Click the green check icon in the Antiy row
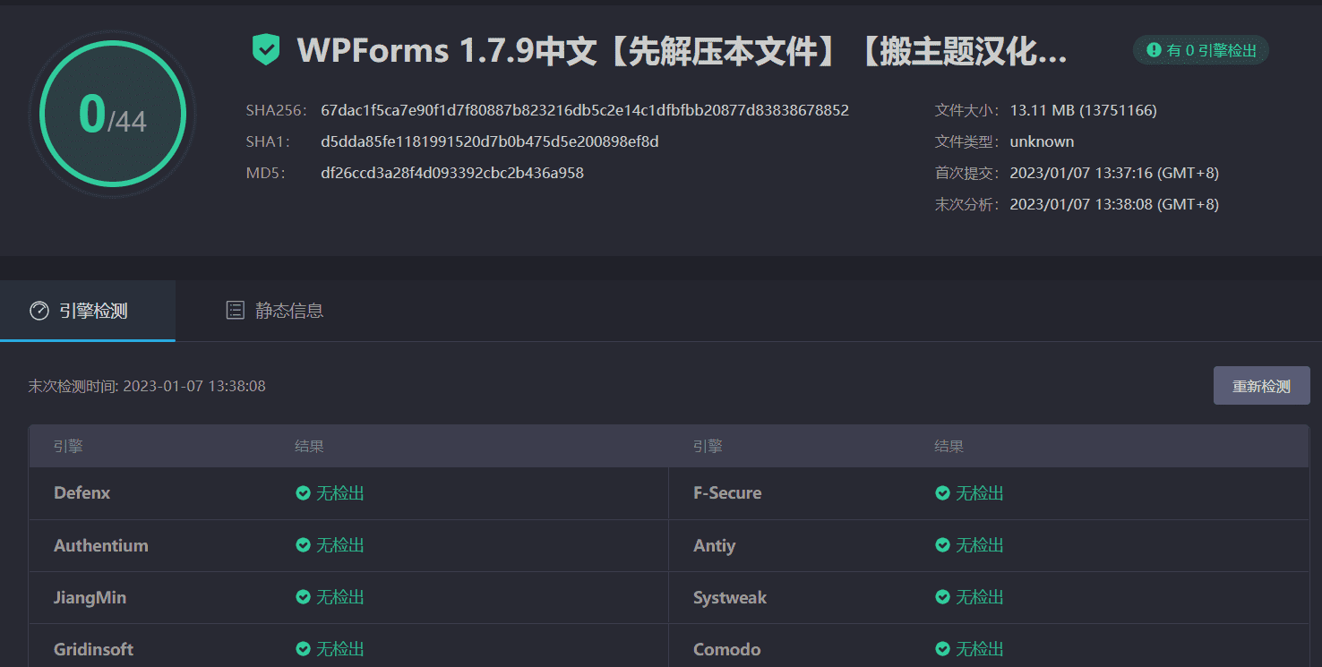The width and height of the screenshot is (1322, 667). coord(943,545)
